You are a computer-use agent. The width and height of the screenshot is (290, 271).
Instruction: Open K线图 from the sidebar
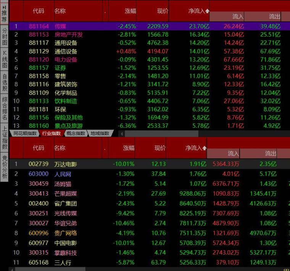pyautogui.click(x=4, y=59)
